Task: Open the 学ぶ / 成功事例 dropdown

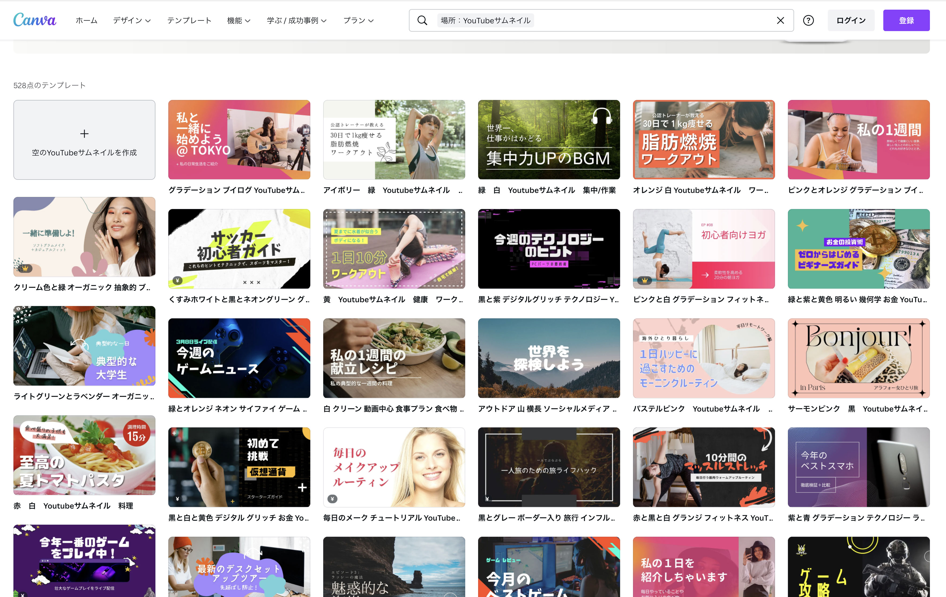Action: pyautogui.click(x=297, y=20)
